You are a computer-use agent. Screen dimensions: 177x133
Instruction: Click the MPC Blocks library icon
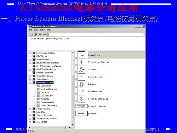pyautogui.click(x=34, y=56)
